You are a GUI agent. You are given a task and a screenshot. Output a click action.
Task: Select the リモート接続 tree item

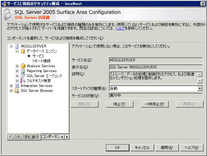point(41,61)
